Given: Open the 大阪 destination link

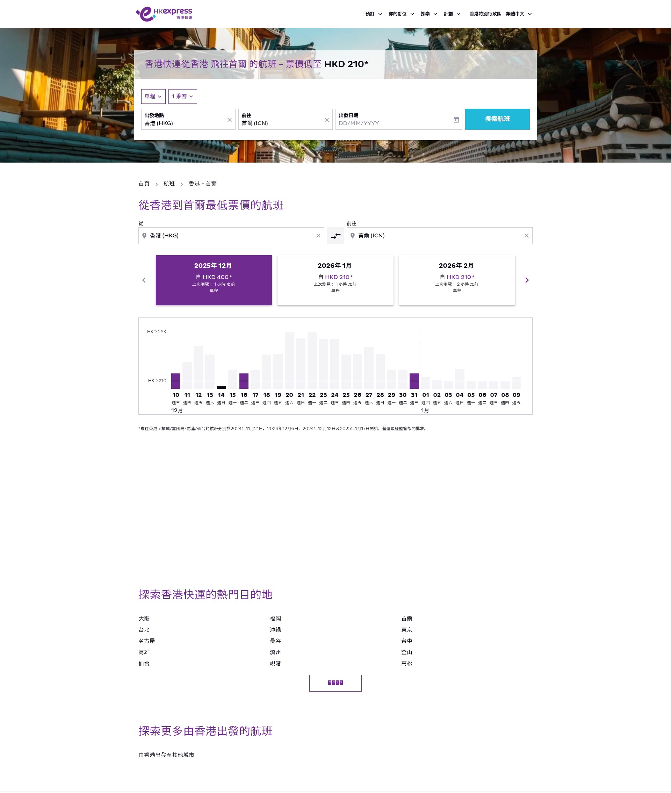Looking at the screenshot, I should (x=144, y=619).
